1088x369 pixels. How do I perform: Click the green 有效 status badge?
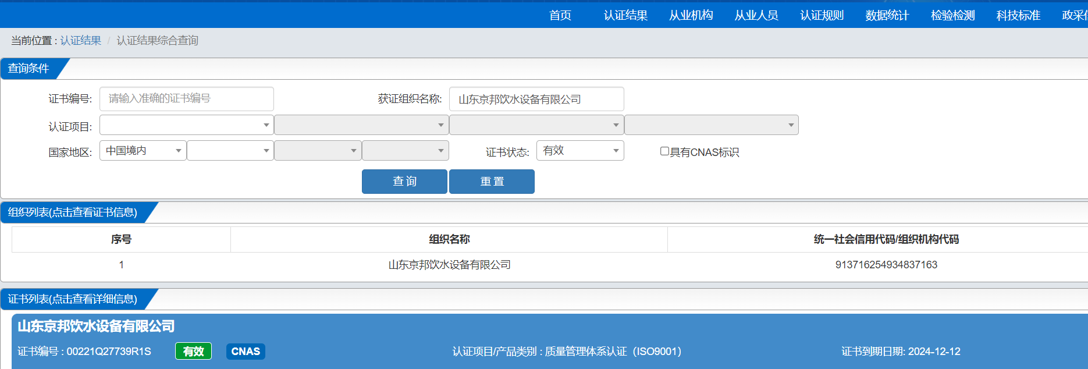(193, 352)
